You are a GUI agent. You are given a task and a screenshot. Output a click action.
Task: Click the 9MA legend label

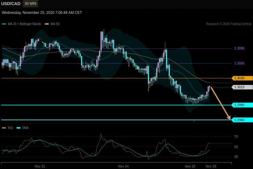[x=26, y=128]
